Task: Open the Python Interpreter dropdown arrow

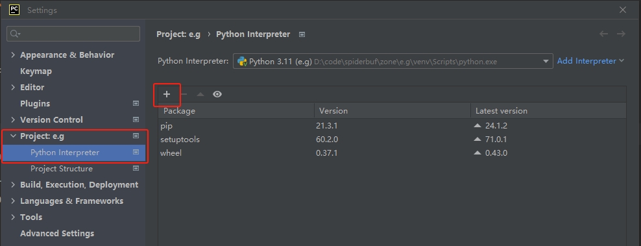Action: (546, 62)
